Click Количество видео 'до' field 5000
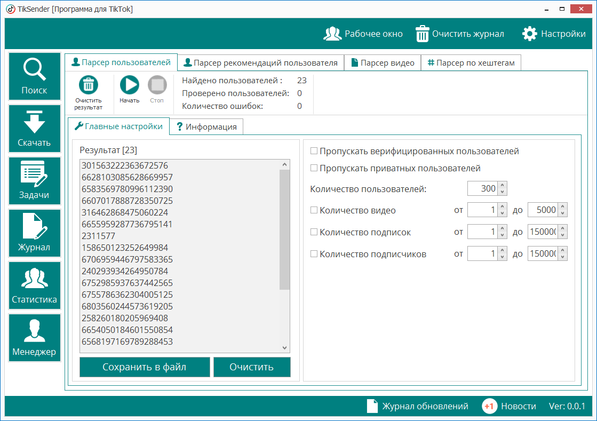Screen dimensions: 597x421 click(x=543, y=210)
